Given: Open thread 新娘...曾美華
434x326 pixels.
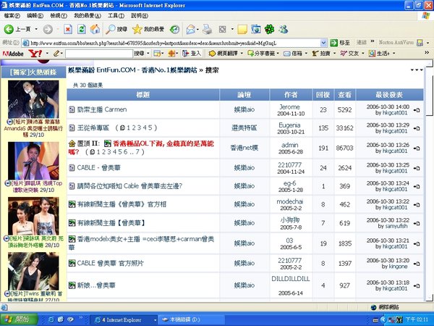Looking at the screenshot, I should point(96,285).
